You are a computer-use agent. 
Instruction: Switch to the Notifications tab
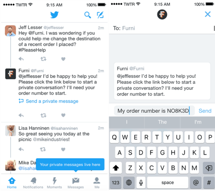tap(33, 183)
